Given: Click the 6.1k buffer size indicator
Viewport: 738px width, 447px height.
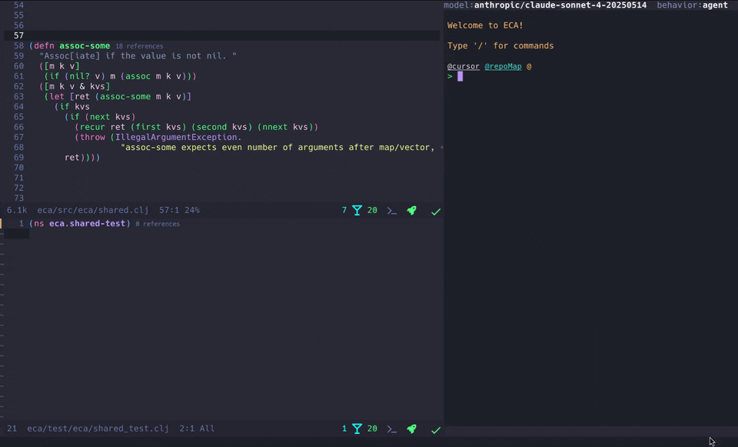Looking at the screenshot, I should pyautogui.click(x=17, y=210).
